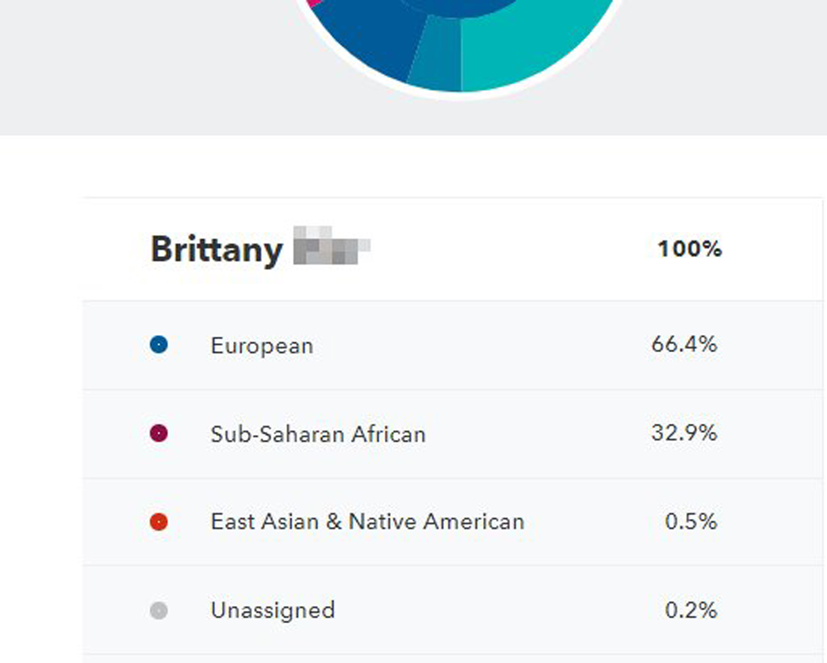827x663 pixels.
Task: Expand East Asian & Native American row
Action: tap(452, 522)
